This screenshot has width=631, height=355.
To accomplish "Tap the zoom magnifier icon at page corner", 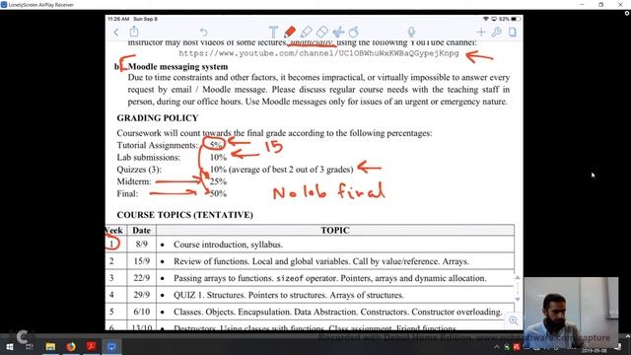I will tap(513, 320).
